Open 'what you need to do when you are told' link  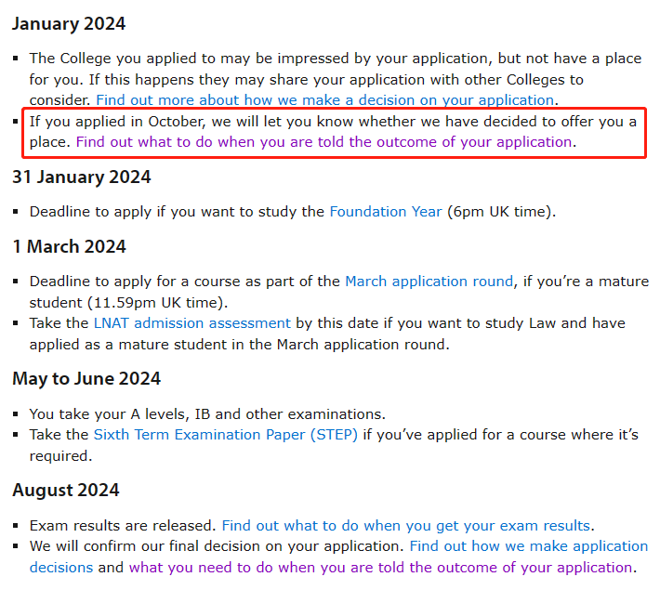380,568
